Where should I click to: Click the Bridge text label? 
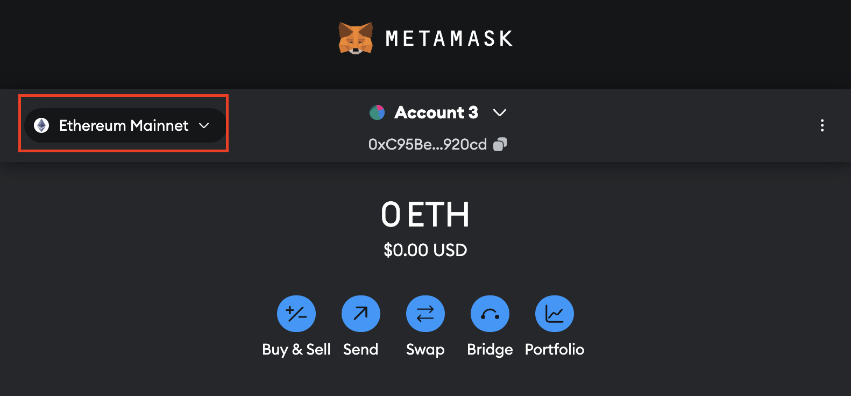(x=490, y=350)
